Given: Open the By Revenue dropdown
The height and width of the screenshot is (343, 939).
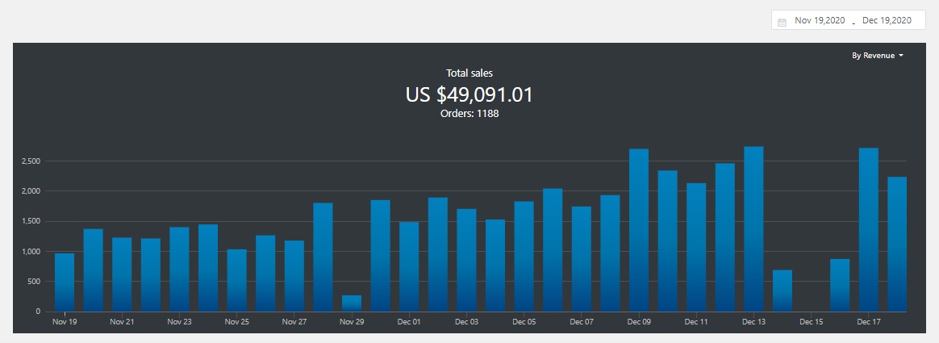Looking at the screenshot, I should click(x=877, y=56).
